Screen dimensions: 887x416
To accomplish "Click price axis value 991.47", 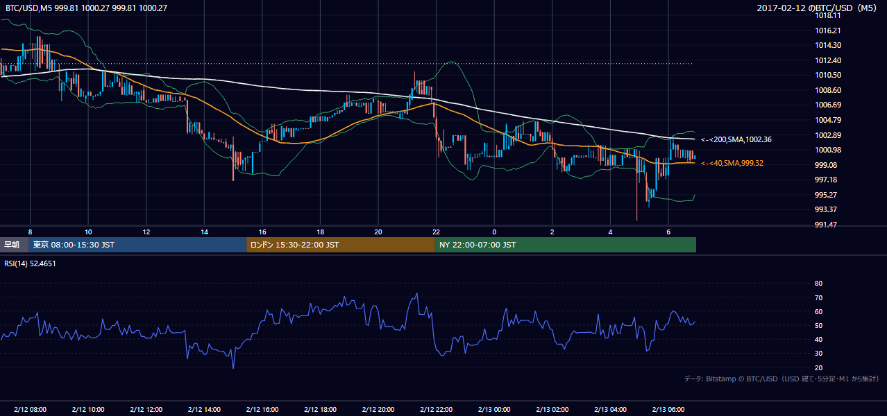I will pos(825,224).
